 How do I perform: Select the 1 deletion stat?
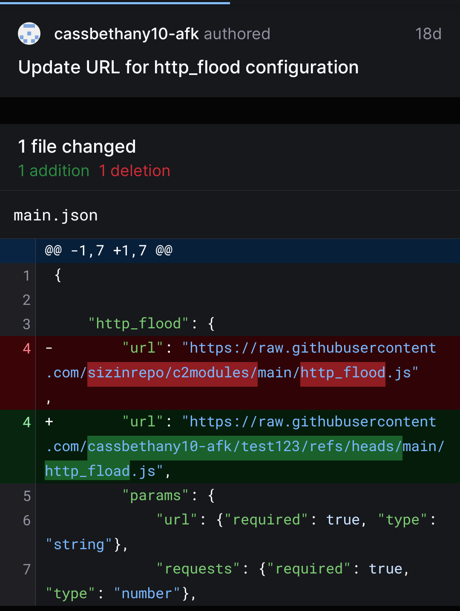[x=134, y=171]
